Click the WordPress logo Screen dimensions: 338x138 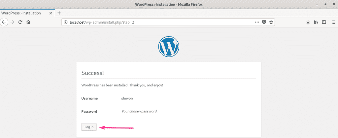[169, 46]
